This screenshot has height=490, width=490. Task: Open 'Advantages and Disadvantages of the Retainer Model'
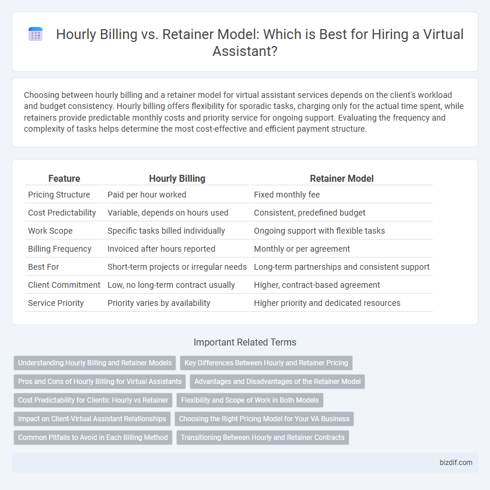tap(277, 382)
